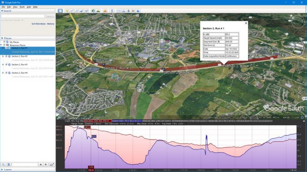Image resolution: width=307 pixels, height=172 pixels.
Task: Collapse the Temporary Places folder
Action: pos(1,45)
